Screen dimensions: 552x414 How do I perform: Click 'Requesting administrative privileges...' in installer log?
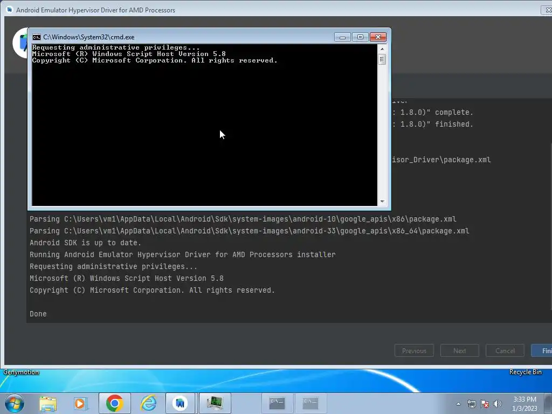click(x=113, y=266)
